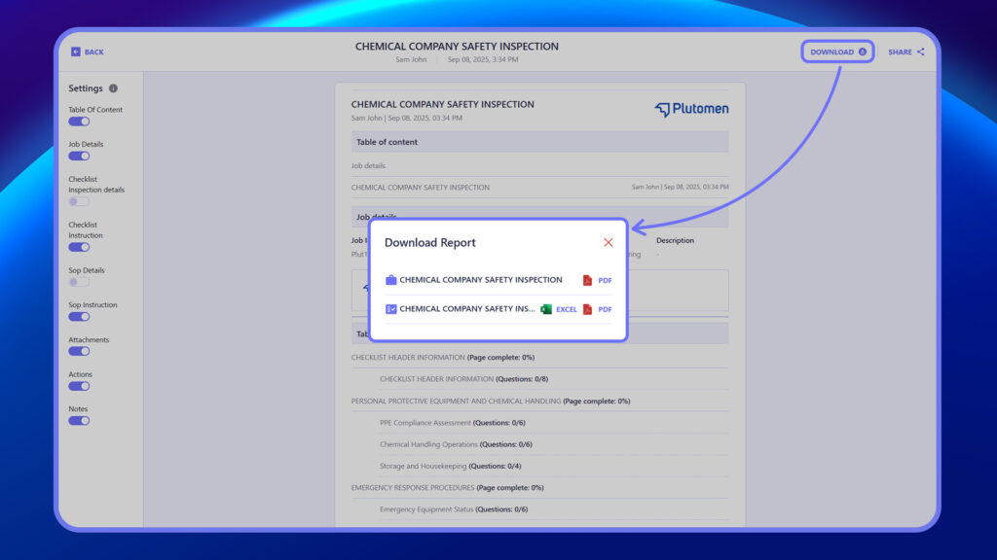
Task: Click truncated 'CHEMICAL COMPANY SAFETY INS...' row text
Action: click(466, 308)
